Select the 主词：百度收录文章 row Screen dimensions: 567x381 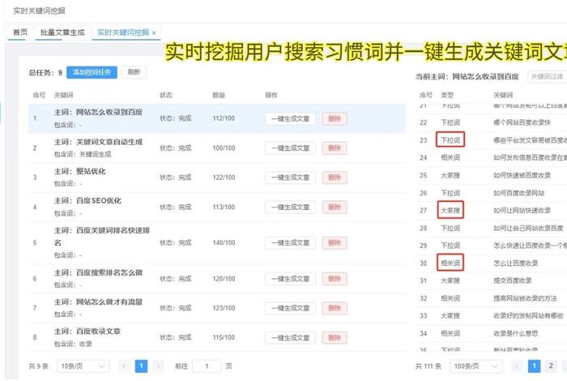tap(216, 337)
